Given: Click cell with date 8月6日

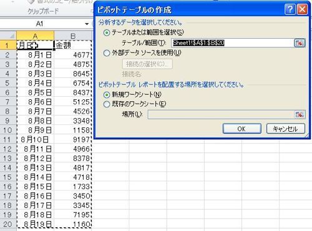Looking at the screenshot, I should (x=35, y=102).
